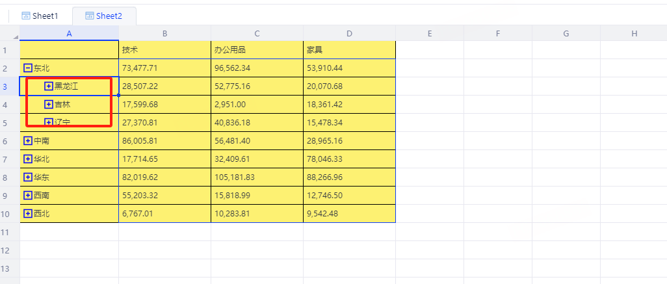Expand the 黑龙江 row
Viewport: 667px width, 284px height.
pyautogui.click(x=49, y=86)
